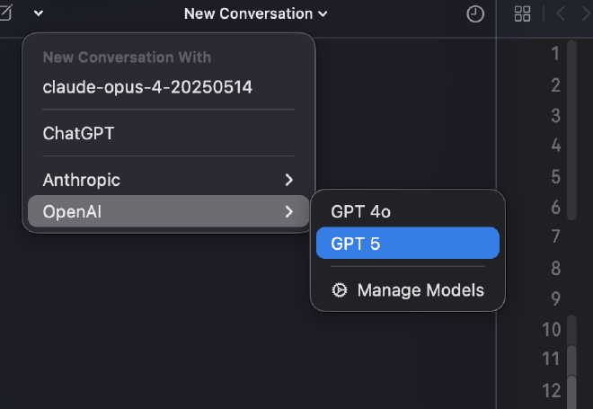Select GPT 4o model
Viewport: 593px width, 409px height.
click(408, 211)
